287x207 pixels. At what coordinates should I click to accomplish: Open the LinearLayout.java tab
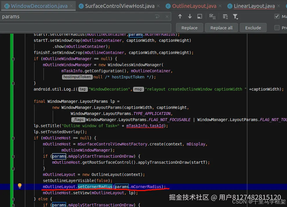pos(254,6)
